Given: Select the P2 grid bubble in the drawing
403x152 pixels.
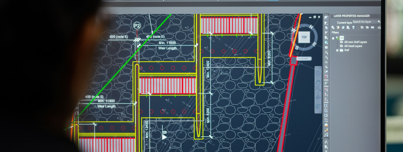Looking at the screenshot, I should 137,26.
